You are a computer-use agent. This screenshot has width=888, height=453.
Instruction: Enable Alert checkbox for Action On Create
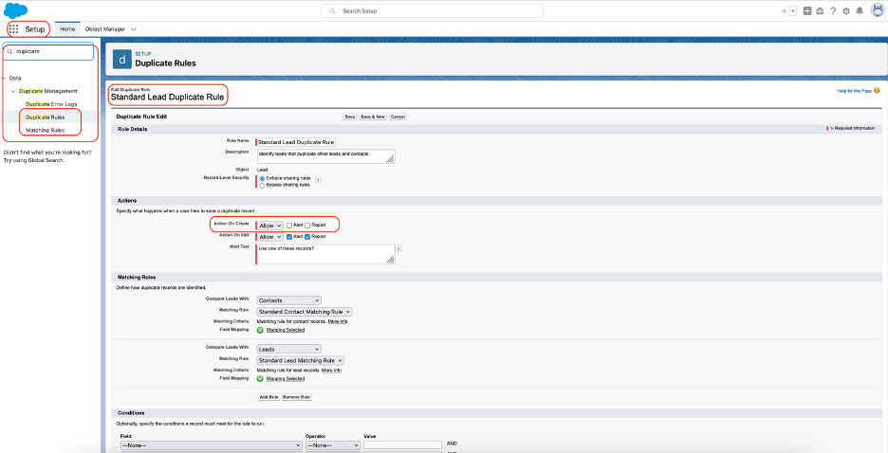(x=289, y=225)
